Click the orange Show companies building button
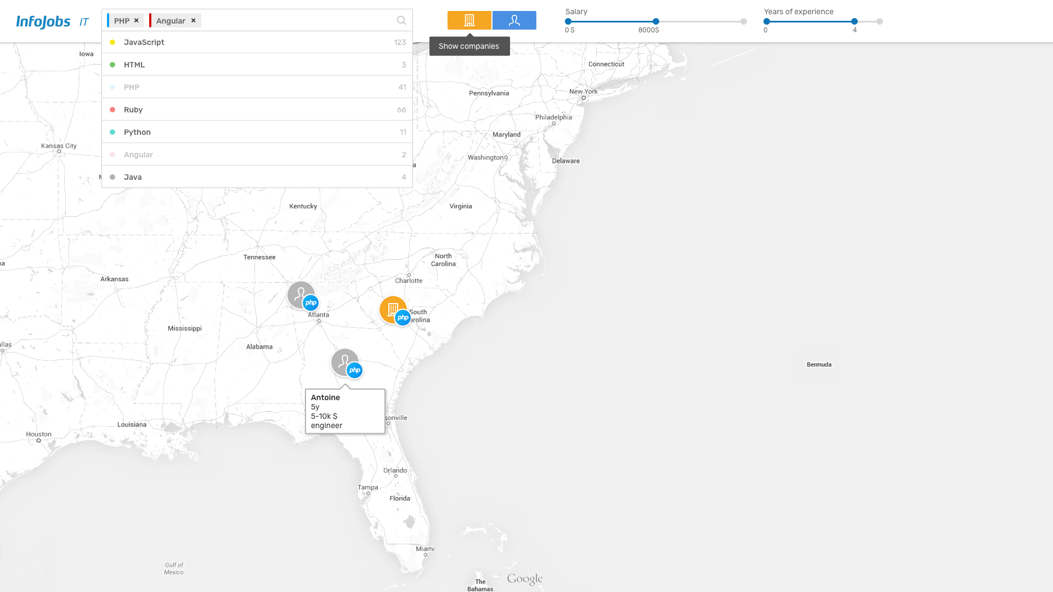This screenshot has width=1053, height=592. pos(469,20)
